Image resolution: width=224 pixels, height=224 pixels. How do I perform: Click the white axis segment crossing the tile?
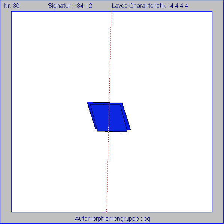(x=109, y=117)
